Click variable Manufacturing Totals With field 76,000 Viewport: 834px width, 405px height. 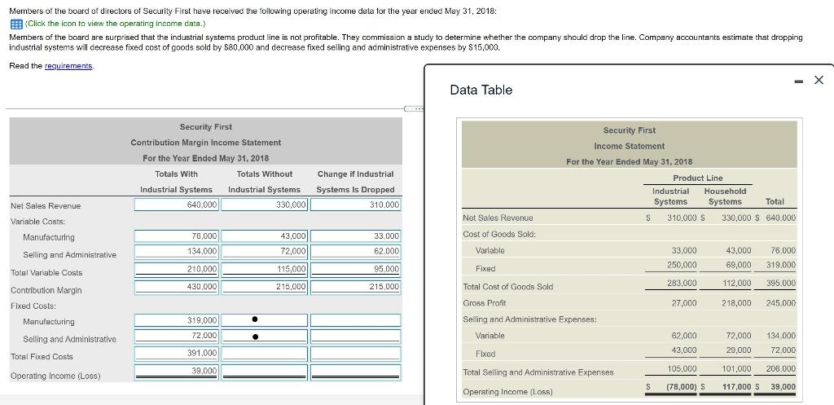pyautogui.click(x=177, y=236)
